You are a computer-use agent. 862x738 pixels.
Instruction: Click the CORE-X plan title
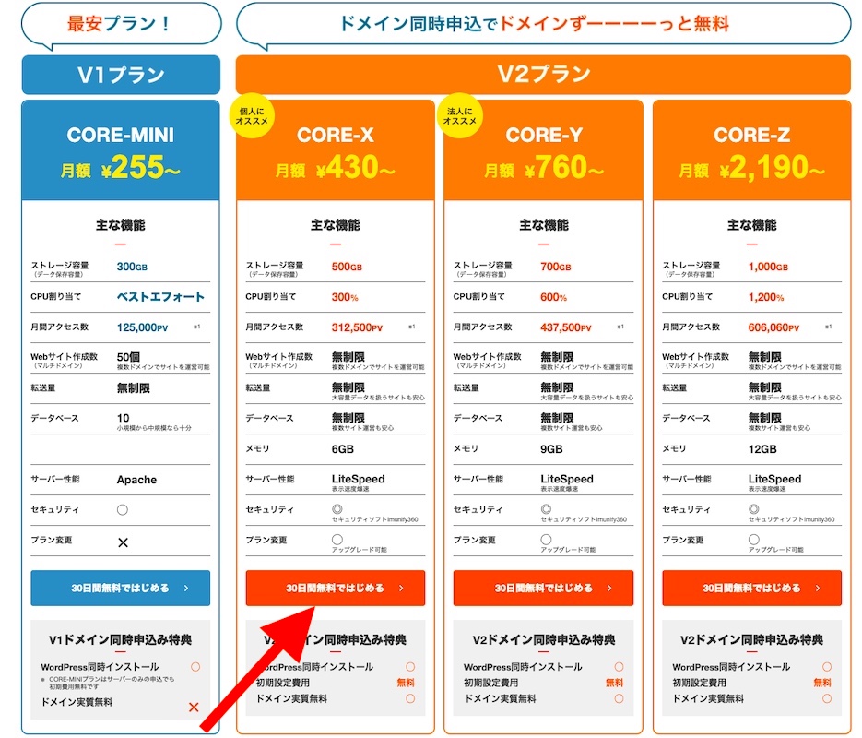(x=336, y=136)
